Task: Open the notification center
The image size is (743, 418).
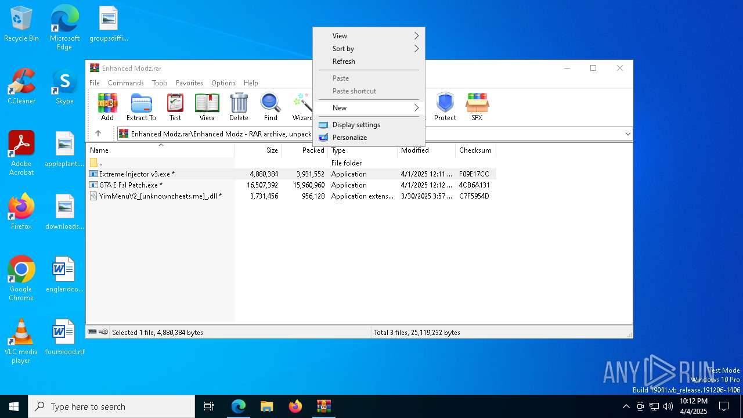Action: 724,406
